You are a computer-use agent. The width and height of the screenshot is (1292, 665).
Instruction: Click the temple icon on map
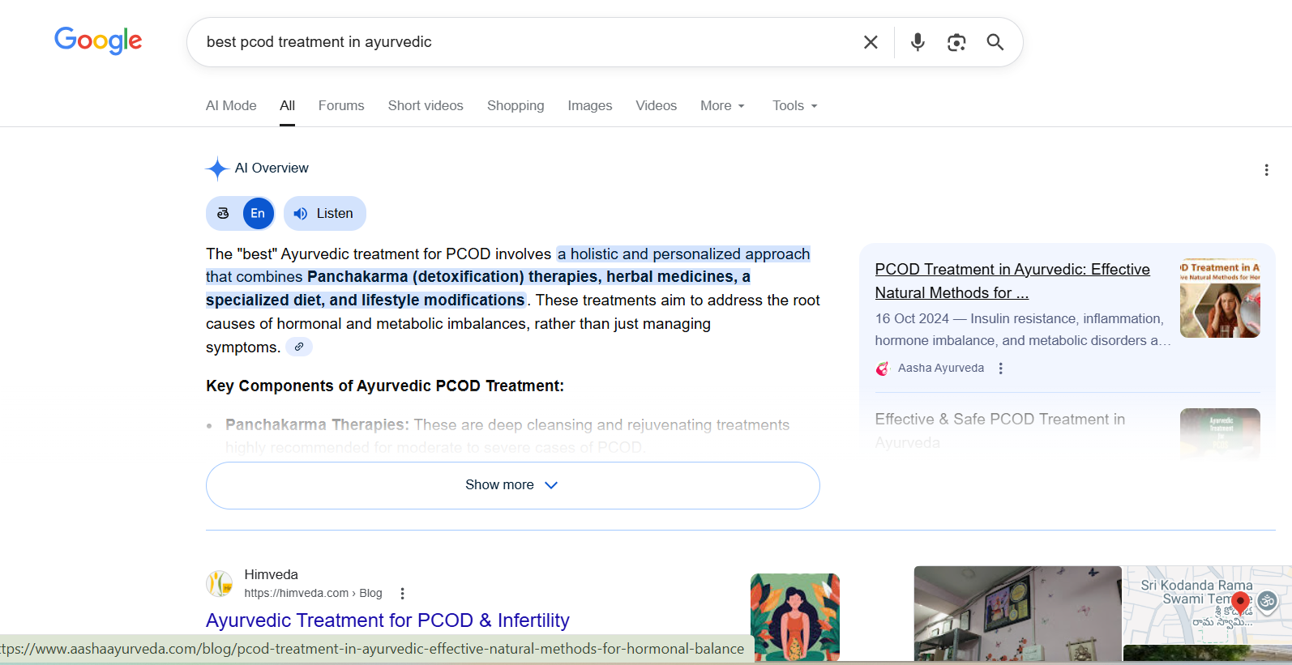click(x=1268, y=601)
